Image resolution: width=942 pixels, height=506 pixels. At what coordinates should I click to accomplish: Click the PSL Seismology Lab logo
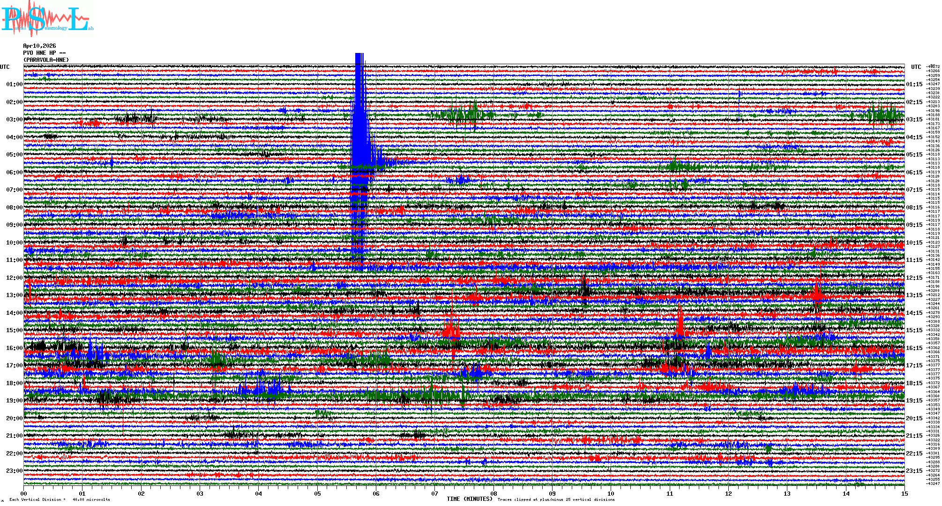[x=47, y=19]
